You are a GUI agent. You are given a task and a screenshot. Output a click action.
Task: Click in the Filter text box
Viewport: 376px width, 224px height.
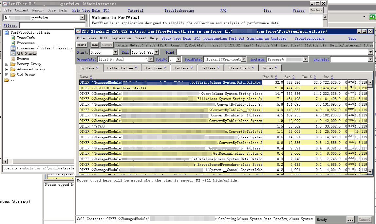(52, 26)
